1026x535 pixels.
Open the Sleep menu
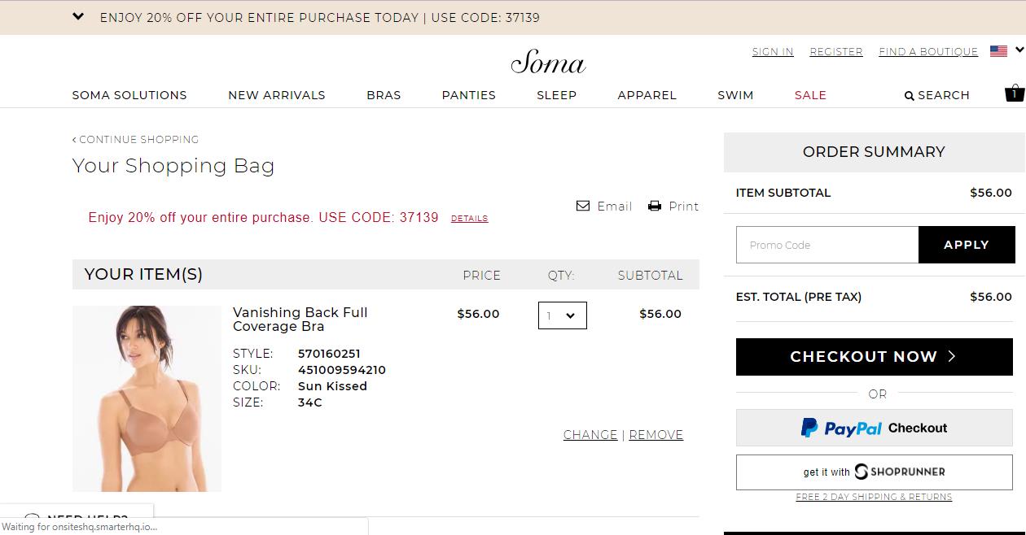tap(557, 95)
